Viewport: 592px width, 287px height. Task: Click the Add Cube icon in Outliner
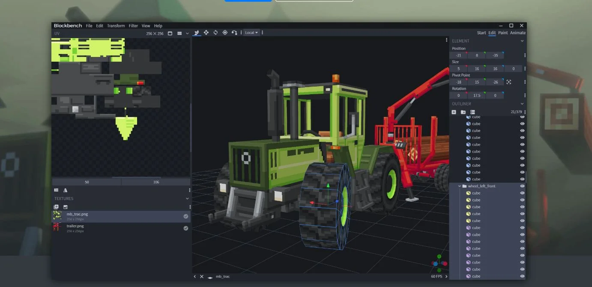[x=454, y=112]
